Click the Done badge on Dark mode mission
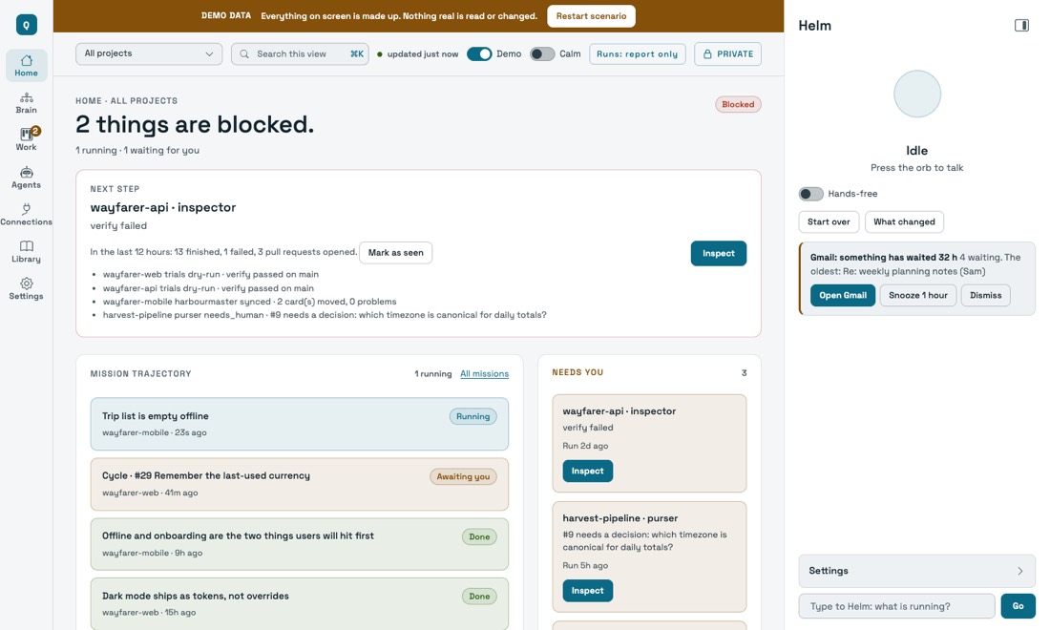The image size is (1050, 630). tap(479, 596)
